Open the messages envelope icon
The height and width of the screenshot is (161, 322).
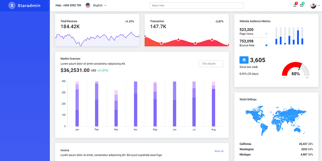tap(302, 5)
